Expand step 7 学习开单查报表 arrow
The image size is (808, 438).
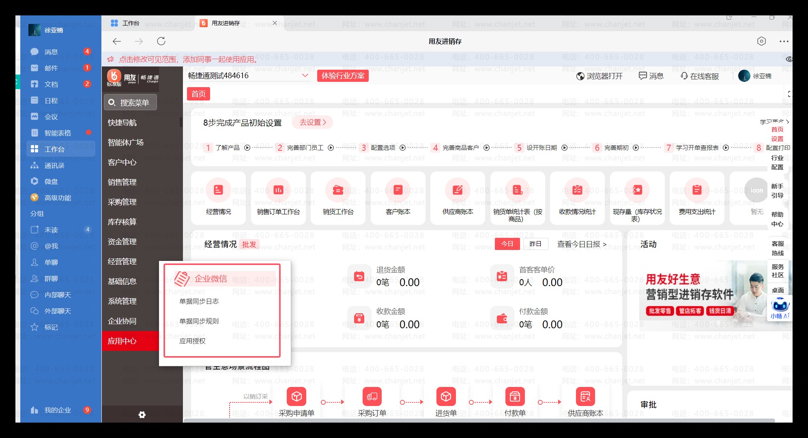pos(726,148)
